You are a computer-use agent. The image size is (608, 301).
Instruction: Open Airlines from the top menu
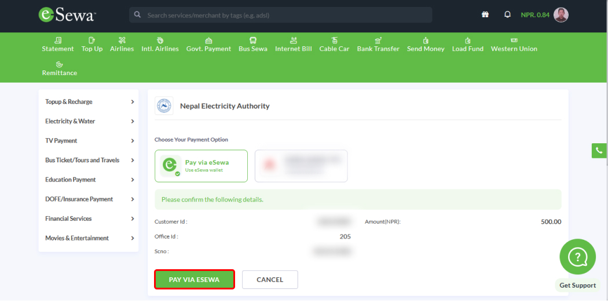pyautogui.click(x=122, y=44)
